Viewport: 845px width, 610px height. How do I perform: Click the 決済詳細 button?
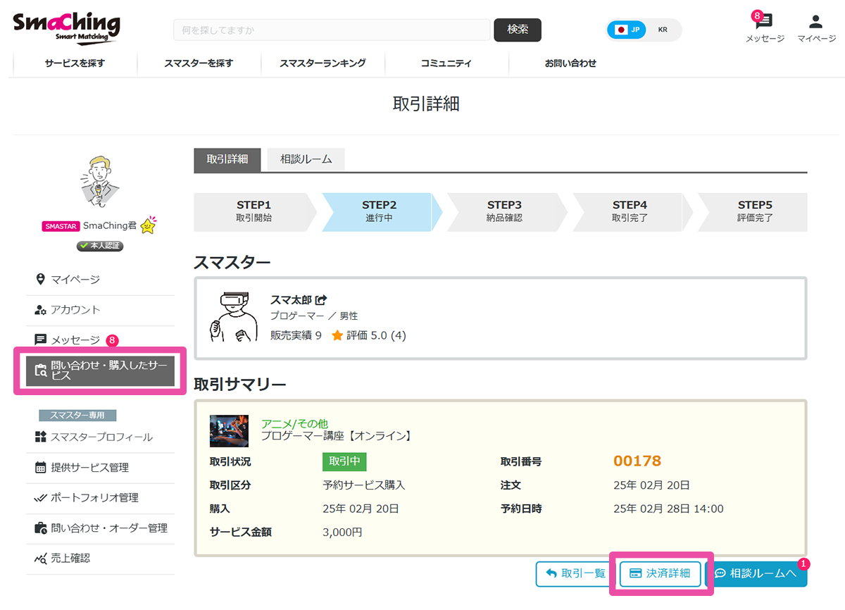[660, 573]
